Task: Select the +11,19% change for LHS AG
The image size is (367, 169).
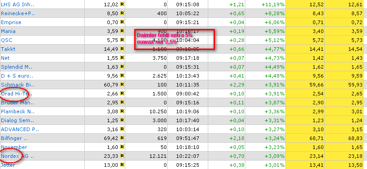Action: [x=273, y=4]
